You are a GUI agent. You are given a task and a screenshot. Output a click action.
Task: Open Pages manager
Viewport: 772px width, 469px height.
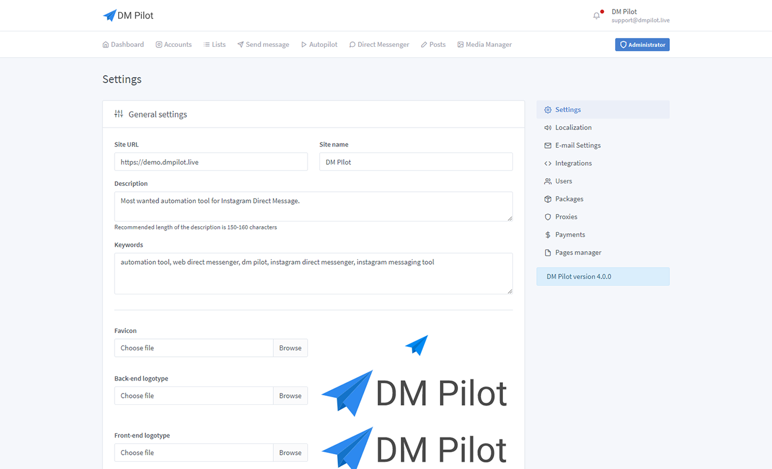pos(603,252)
